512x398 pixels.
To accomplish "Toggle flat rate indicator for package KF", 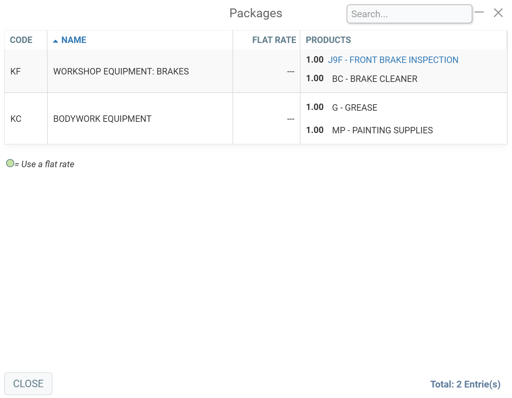I will pos(291,71).
